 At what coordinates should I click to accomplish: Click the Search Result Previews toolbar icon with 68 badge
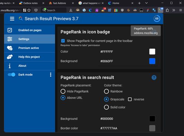161,10
